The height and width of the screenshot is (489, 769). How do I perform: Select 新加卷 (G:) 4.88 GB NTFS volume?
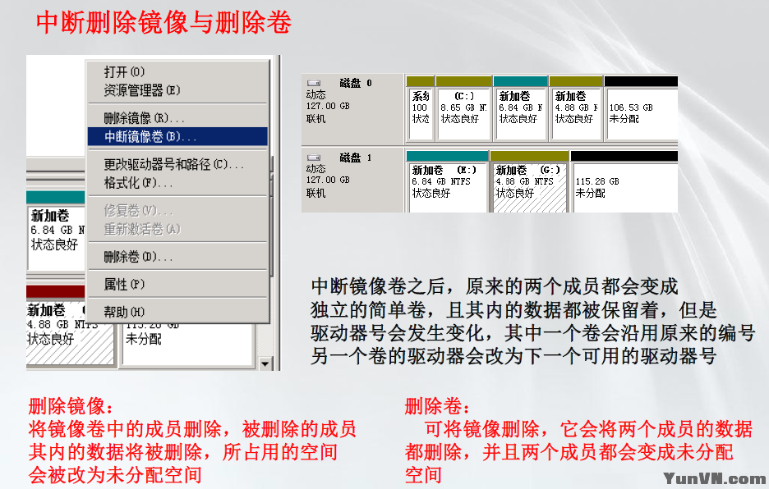[530, 187]
